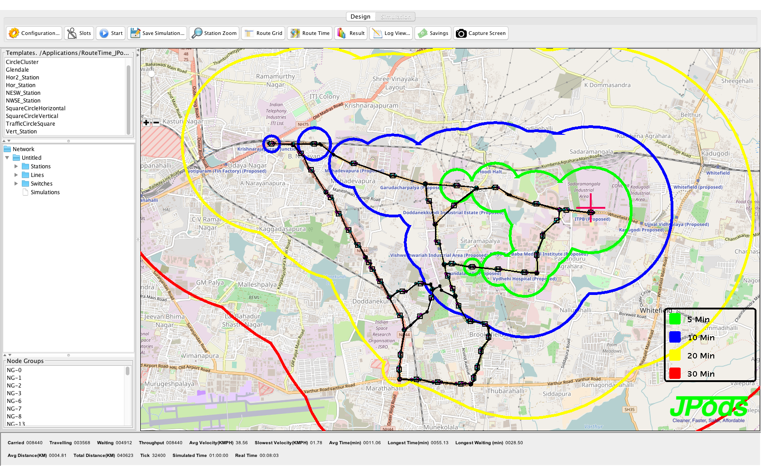The height and width of the screenshot is (466, 761).
Task: Click the Capture Screen camera
Action: click(480, 33)
